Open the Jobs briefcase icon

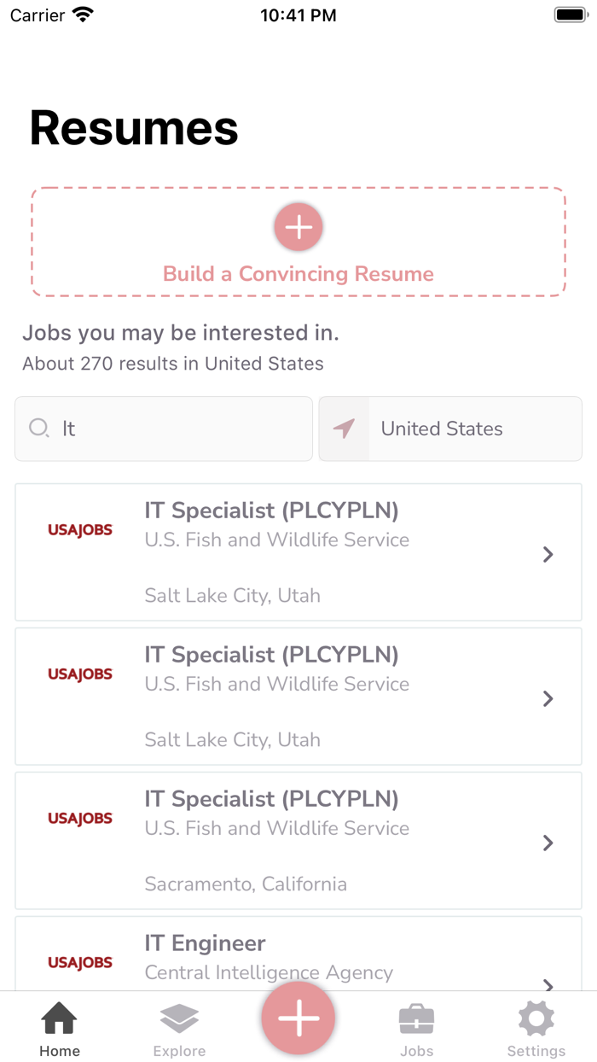click(417, 1018)
